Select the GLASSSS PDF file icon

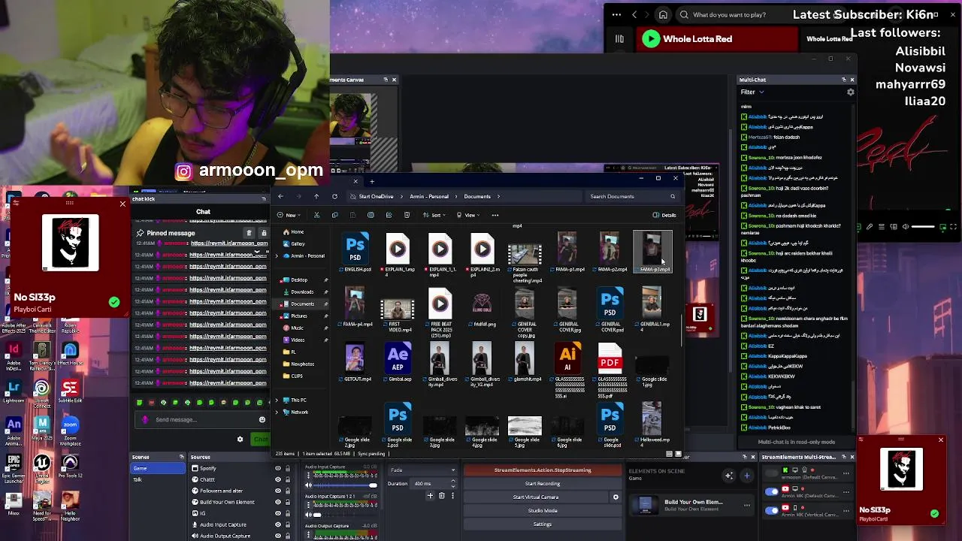[x=610, y=359]
